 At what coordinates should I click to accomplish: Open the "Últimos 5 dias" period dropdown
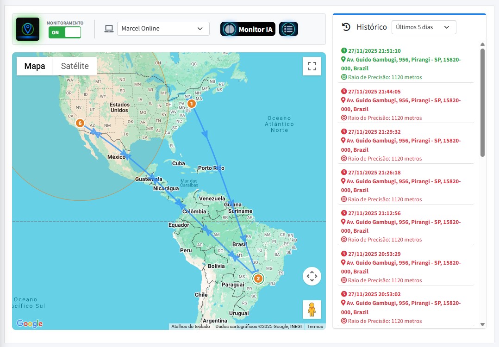click(423, 27)
